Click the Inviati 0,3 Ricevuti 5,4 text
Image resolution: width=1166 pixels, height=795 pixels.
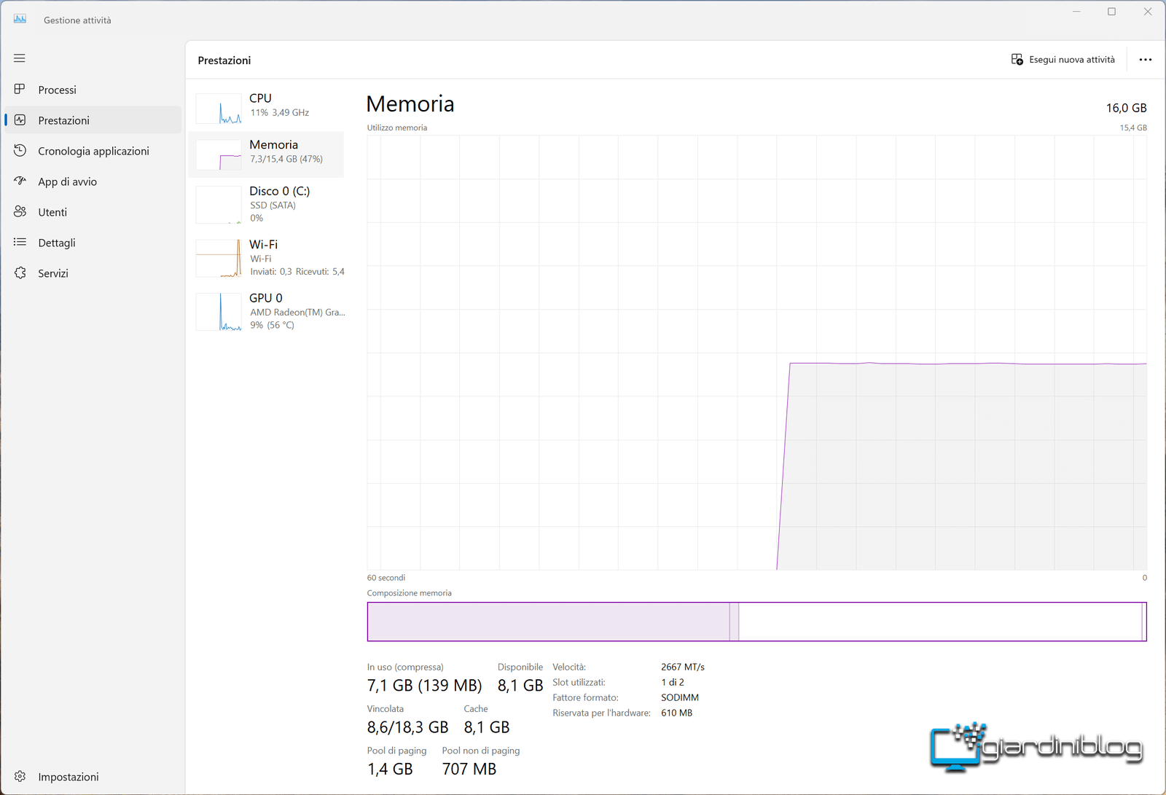pyautogui.click(x=297, y=272)
